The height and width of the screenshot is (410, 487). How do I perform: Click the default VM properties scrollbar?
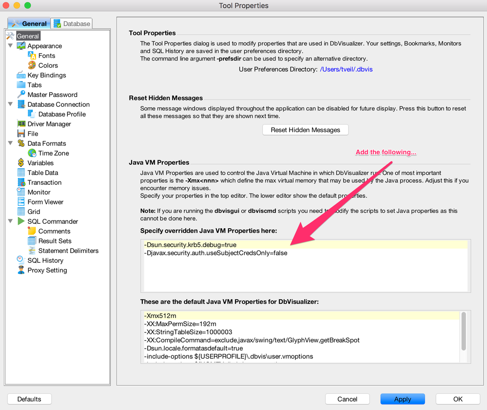(x=464, y=331)
